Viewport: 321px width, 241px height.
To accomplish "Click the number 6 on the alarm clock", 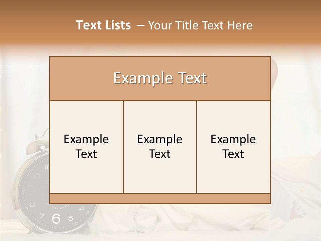I will click(x=56, y=219).
